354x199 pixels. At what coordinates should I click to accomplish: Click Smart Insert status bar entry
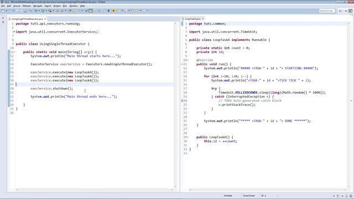tap(249, 196)
